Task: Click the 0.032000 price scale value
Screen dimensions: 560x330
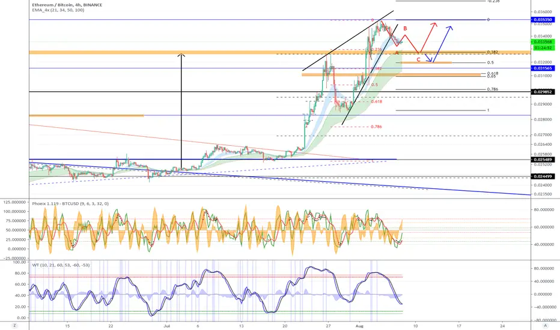Action: (543, 62)
